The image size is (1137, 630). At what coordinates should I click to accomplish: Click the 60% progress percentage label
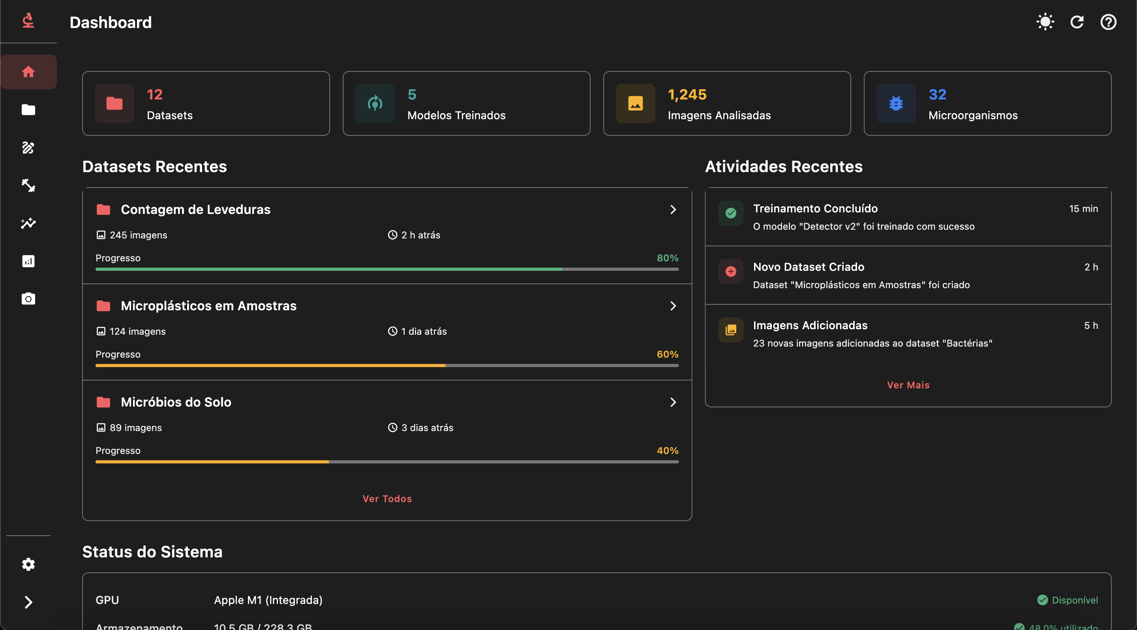pyautogui.click(x=667, y=354)
